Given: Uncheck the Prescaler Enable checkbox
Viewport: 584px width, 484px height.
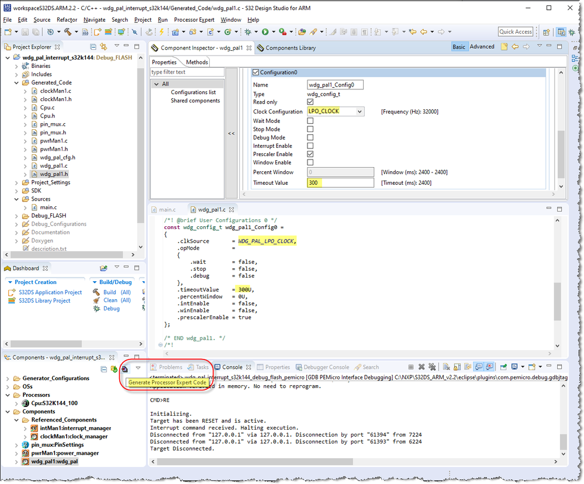Looking at the screenshot, I should [310, 154].
